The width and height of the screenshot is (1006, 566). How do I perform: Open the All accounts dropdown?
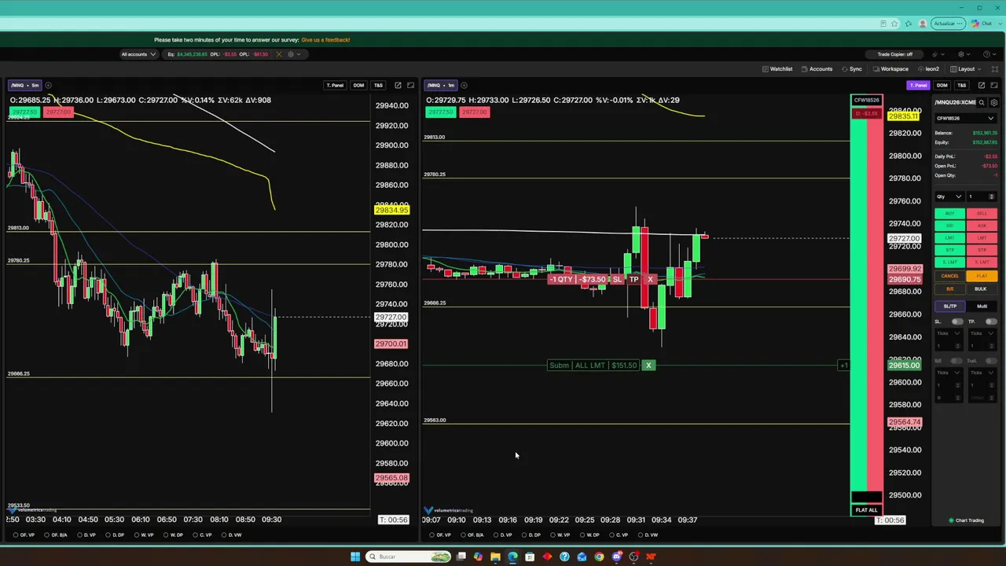click(138, 54)
